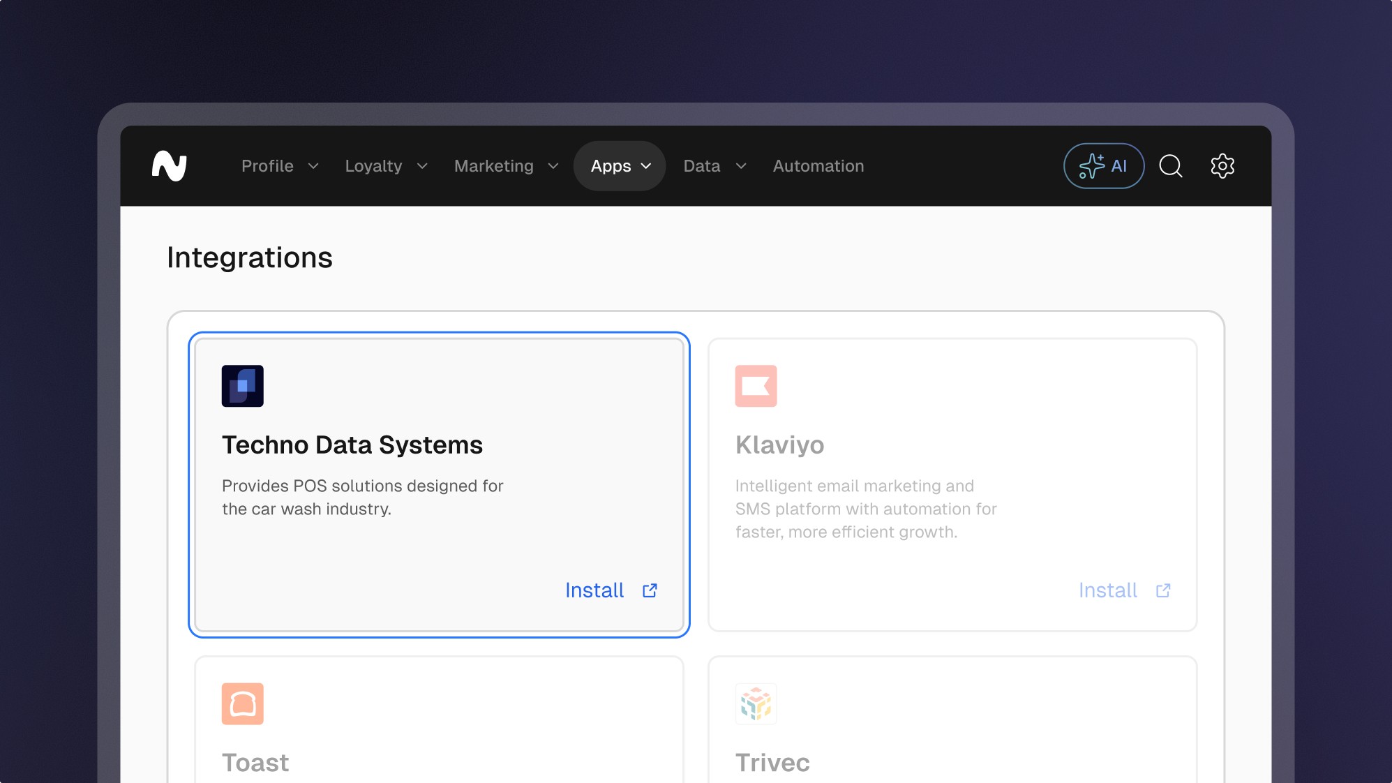Click the N logo in the navbar
Viewport: 1392px width, 783px height.
pos(170,166)
